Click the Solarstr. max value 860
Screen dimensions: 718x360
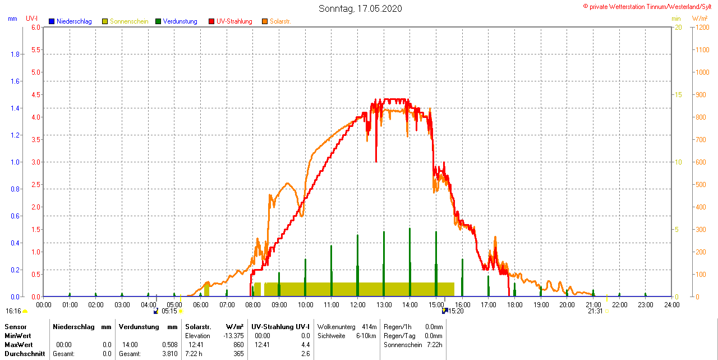pos(238,344)
